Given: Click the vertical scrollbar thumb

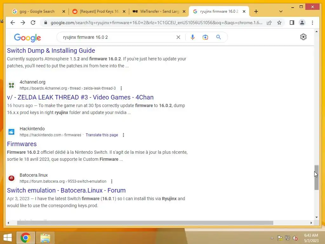Looking at the screenshot, I should (316, 178).
